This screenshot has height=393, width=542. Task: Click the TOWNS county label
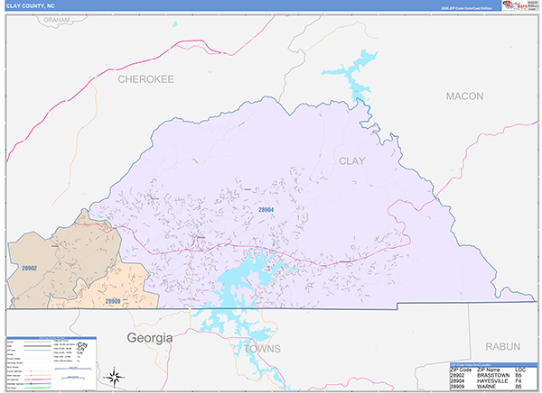pyautogui.click(x=262, y=349)
